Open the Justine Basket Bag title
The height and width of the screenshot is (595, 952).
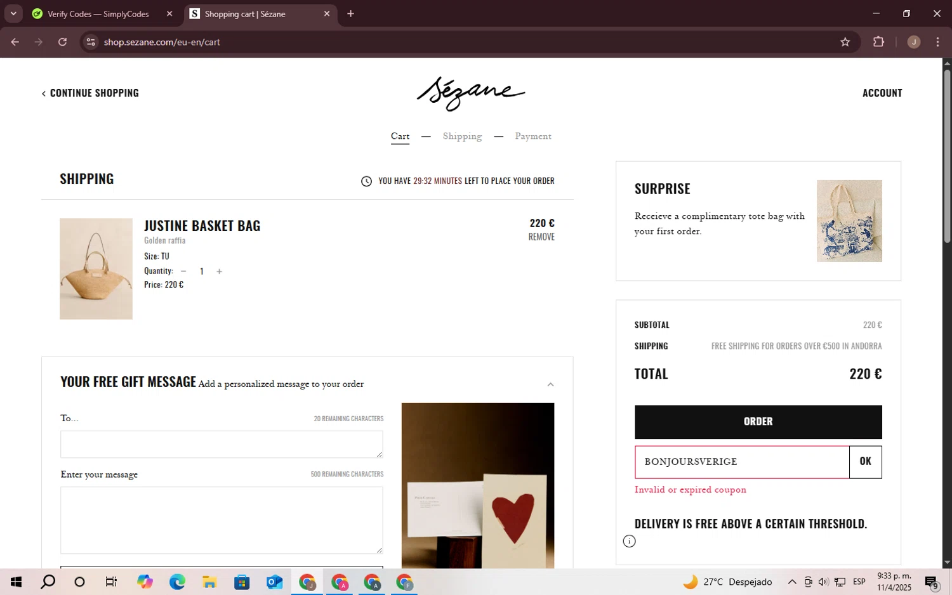(202, 226)
